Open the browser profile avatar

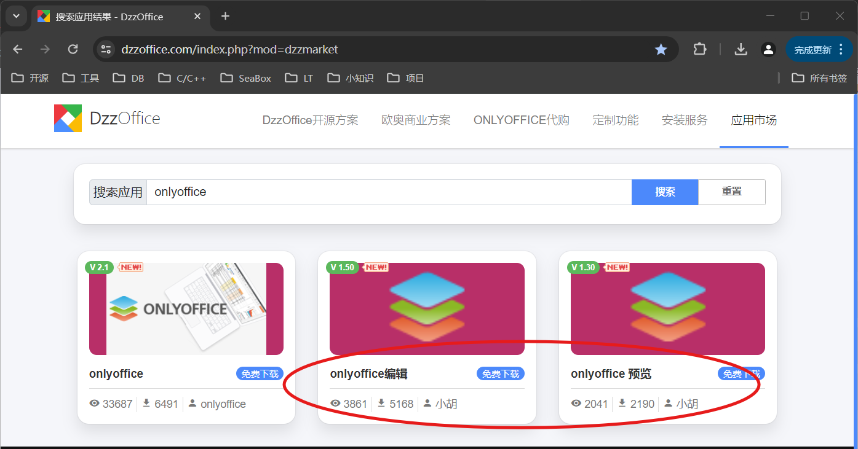pos(768,49)
